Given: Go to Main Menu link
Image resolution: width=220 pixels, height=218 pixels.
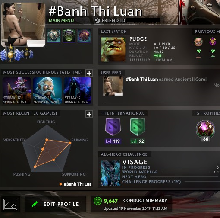Looking at the screenshot, I should coord(61,21).
